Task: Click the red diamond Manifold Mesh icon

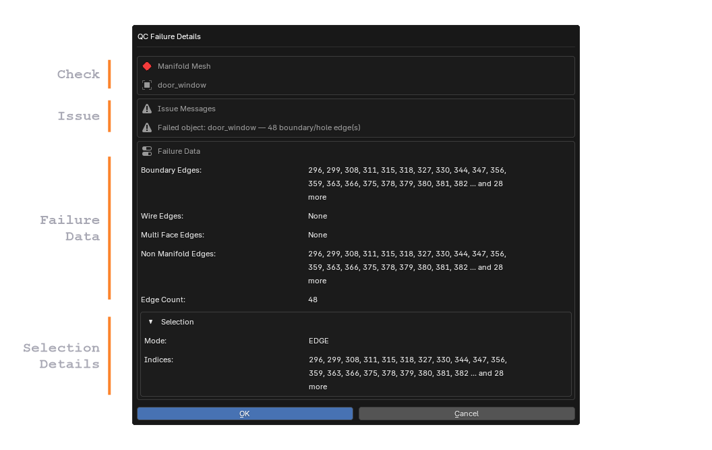Action: point(147,66)
